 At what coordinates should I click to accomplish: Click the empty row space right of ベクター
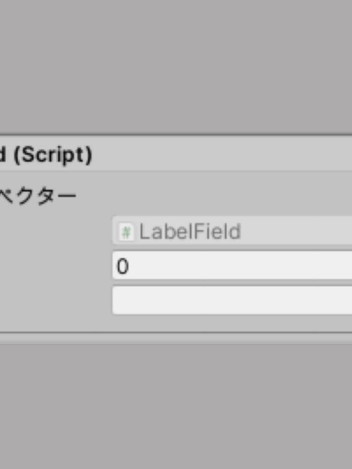click(215, 196)
